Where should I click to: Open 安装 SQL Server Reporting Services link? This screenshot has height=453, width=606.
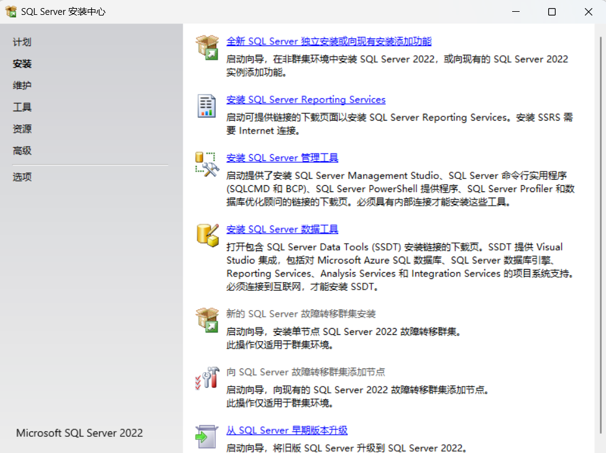(x=306, y=99)
